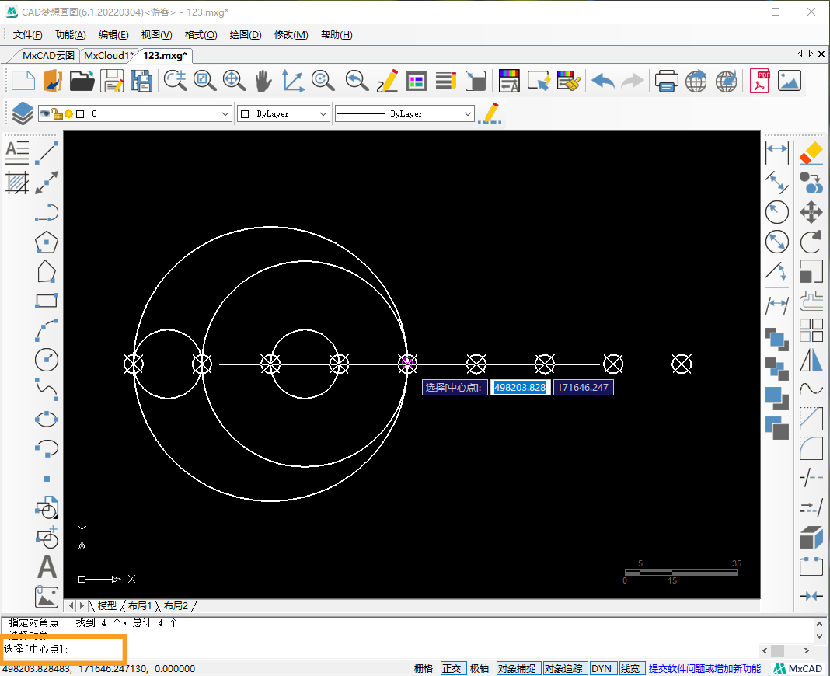
Task: Expand the layer 0 dropdown
Action: pos(225,114)
